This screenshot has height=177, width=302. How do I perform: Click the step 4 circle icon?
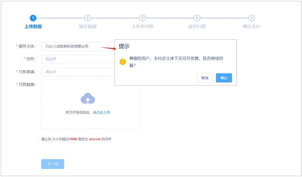[197, 18]
